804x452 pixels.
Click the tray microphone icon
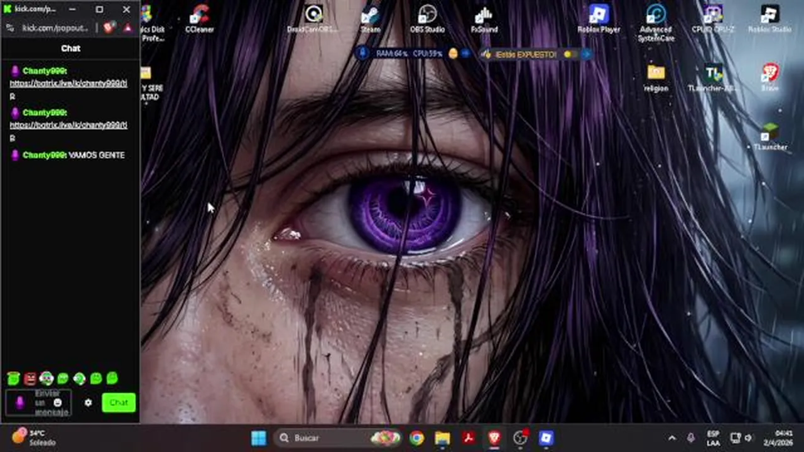[x=691, y=438]
